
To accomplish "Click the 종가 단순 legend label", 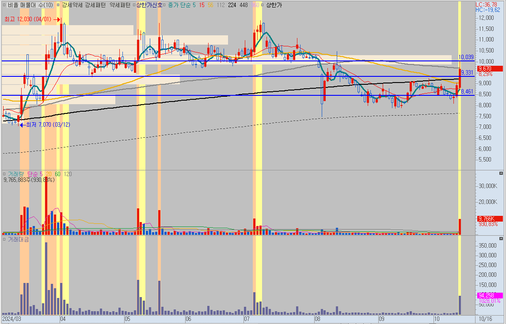I will pyautogui.click(x=179, y=5).
